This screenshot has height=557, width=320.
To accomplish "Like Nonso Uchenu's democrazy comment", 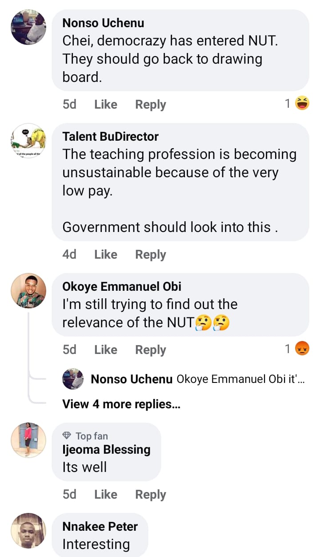I will click(x=106, y=104).
